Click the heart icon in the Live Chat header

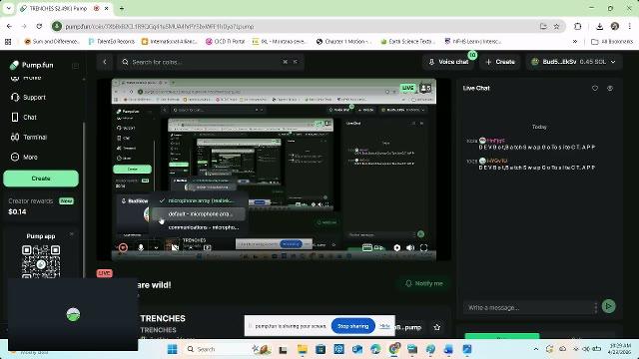595,88
